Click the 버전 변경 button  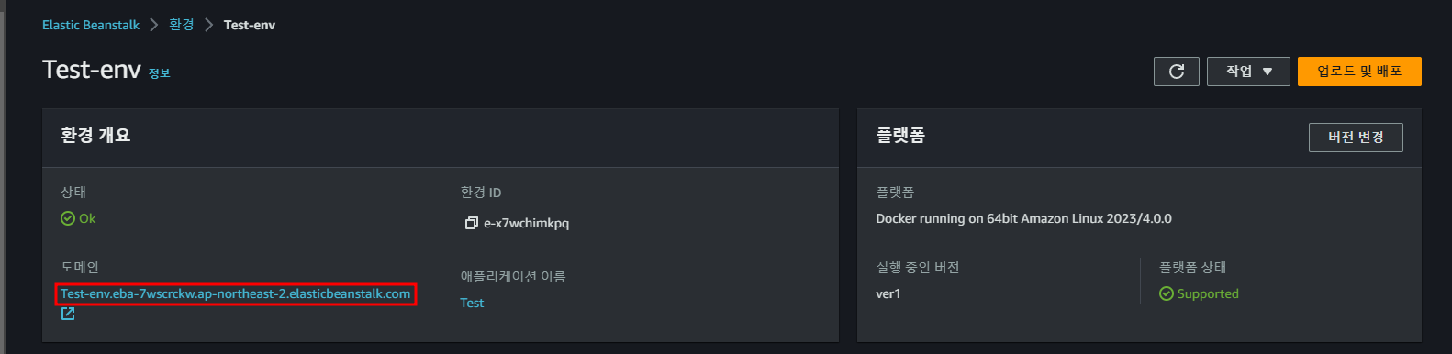coord(1356,138)
